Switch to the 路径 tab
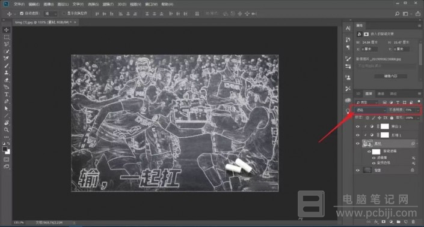This screenshot has height=227, width=424. [393, 93]
